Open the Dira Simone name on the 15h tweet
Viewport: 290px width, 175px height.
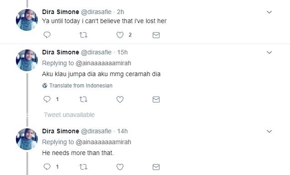tap(60, 53)
